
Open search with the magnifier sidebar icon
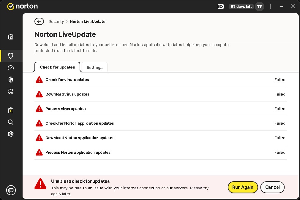11,122
